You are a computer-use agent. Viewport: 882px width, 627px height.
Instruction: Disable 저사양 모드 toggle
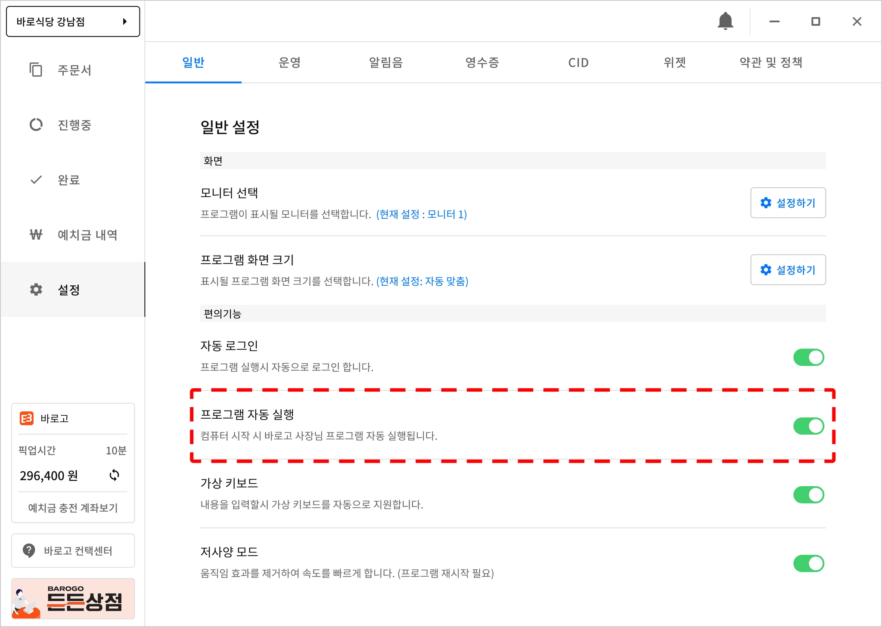[x=808, y=563]
